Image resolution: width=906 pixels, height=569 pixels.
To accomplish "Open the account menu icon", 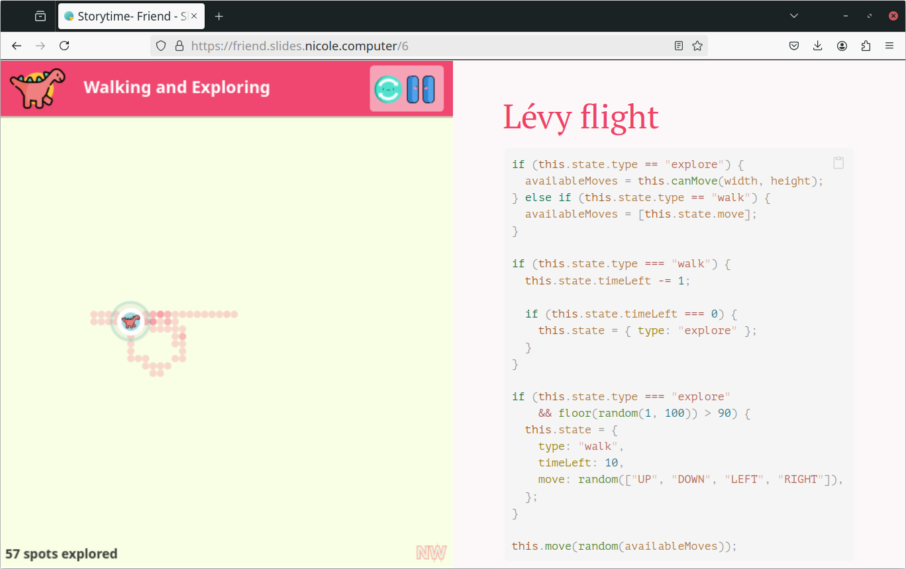I will [842, 46].
